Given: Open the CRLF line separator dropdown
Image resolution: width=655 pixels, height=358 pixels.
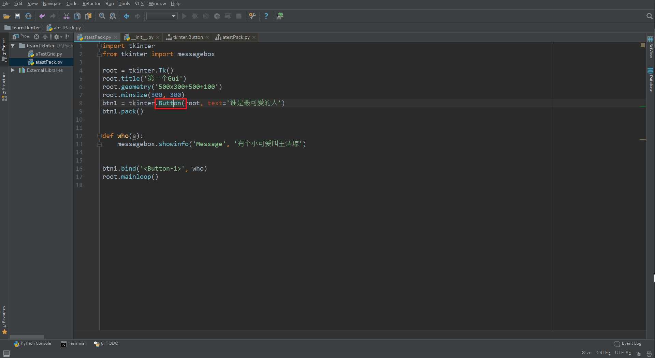Looking at the screenshot, I should point(603,353).
